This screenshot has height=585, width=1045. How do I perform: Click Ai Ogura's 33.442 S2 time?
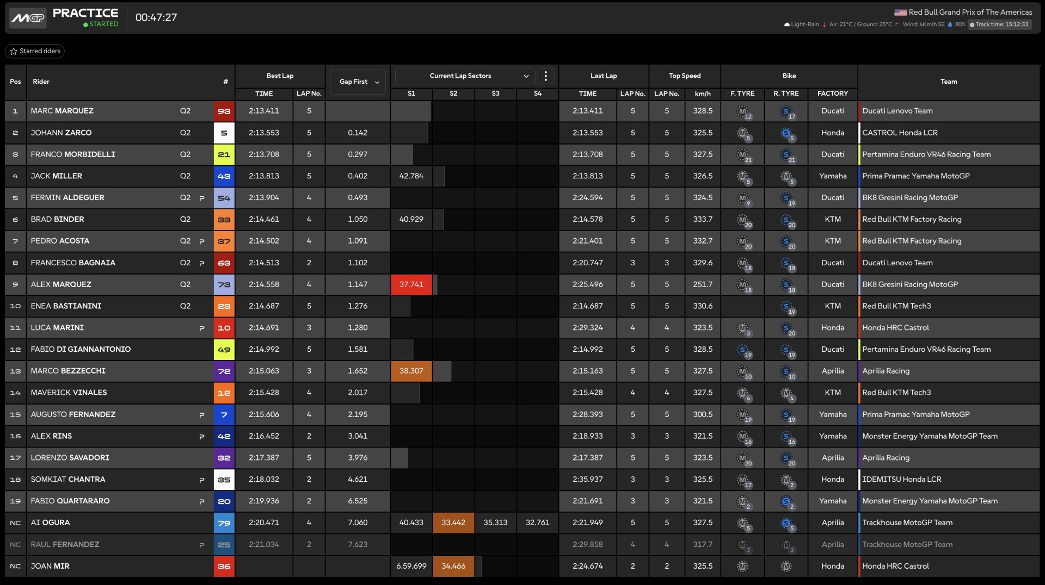coord(453,522)
